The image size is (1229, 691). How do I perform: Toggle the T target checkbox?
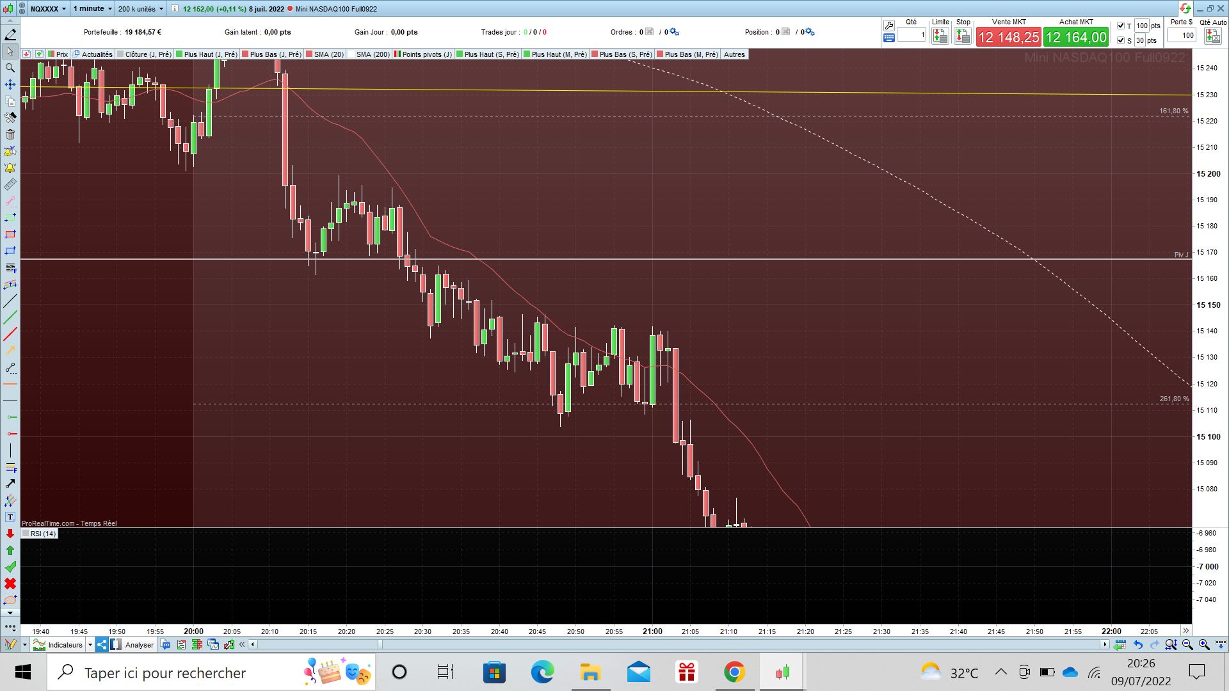pos(1121,26)
